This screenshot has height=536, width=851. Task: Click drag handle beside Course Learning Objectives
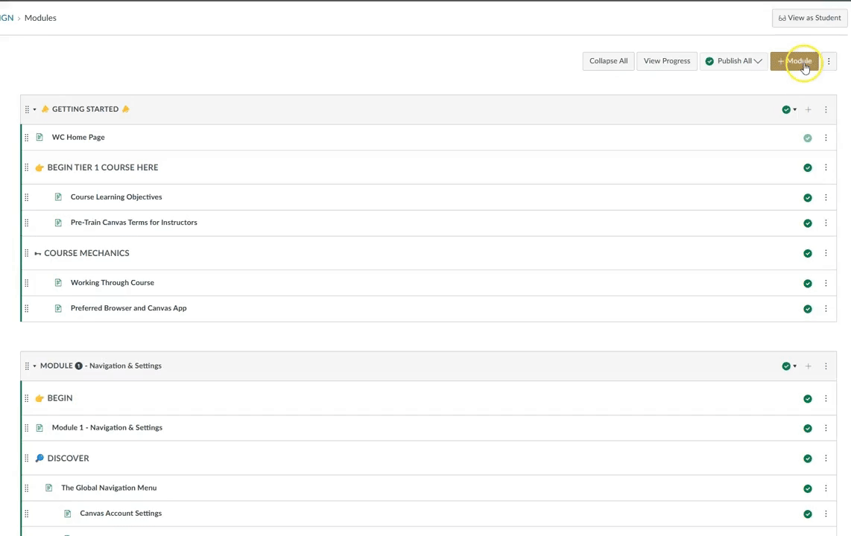pos(27,197)
